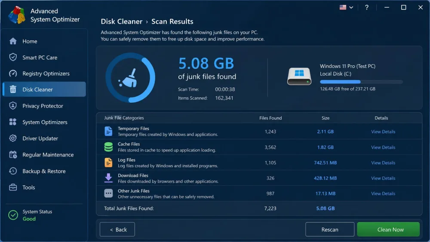Screen dimensions: 430x242
Task: Click the 17.13 MB size value
Action: (325, 193)
